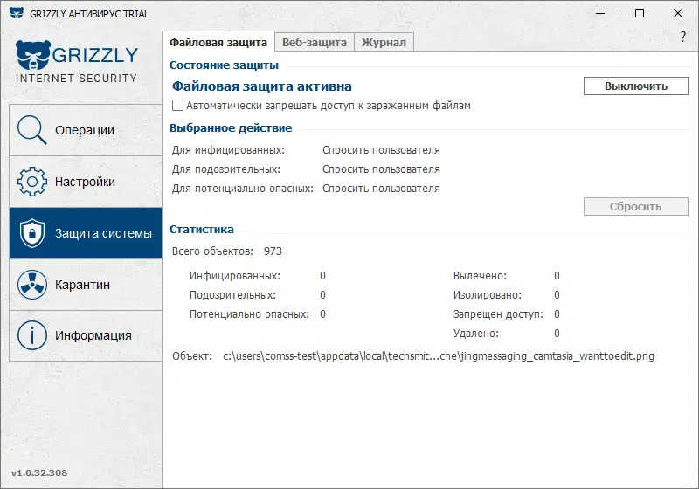This screenshot has height=489, width=699.
Task: Switch to the Файловая защита tab
Action: pyautogui.click(x=218, y=42)
